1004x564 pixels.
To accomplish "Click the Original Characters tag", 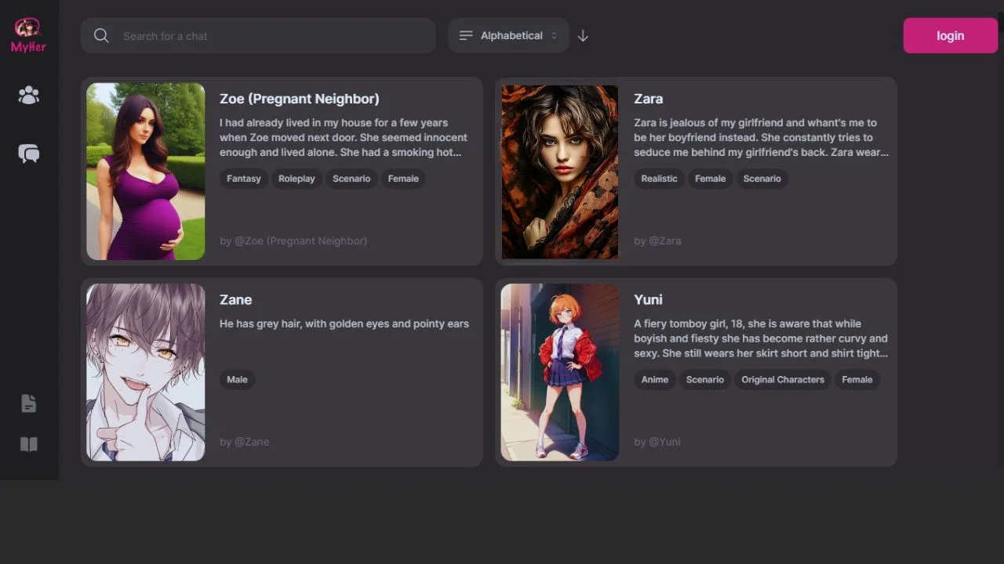I will pyautogui.click(x=783, y=380).
